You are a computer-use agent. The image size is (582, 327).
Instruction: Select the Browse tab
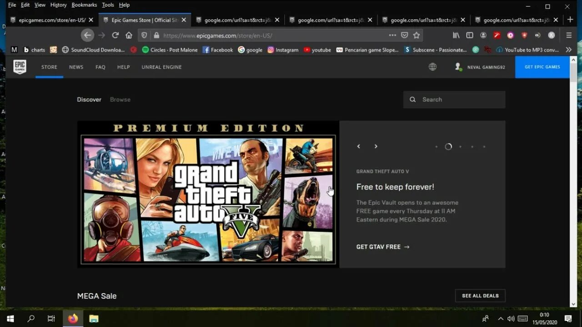pos(120,99)
